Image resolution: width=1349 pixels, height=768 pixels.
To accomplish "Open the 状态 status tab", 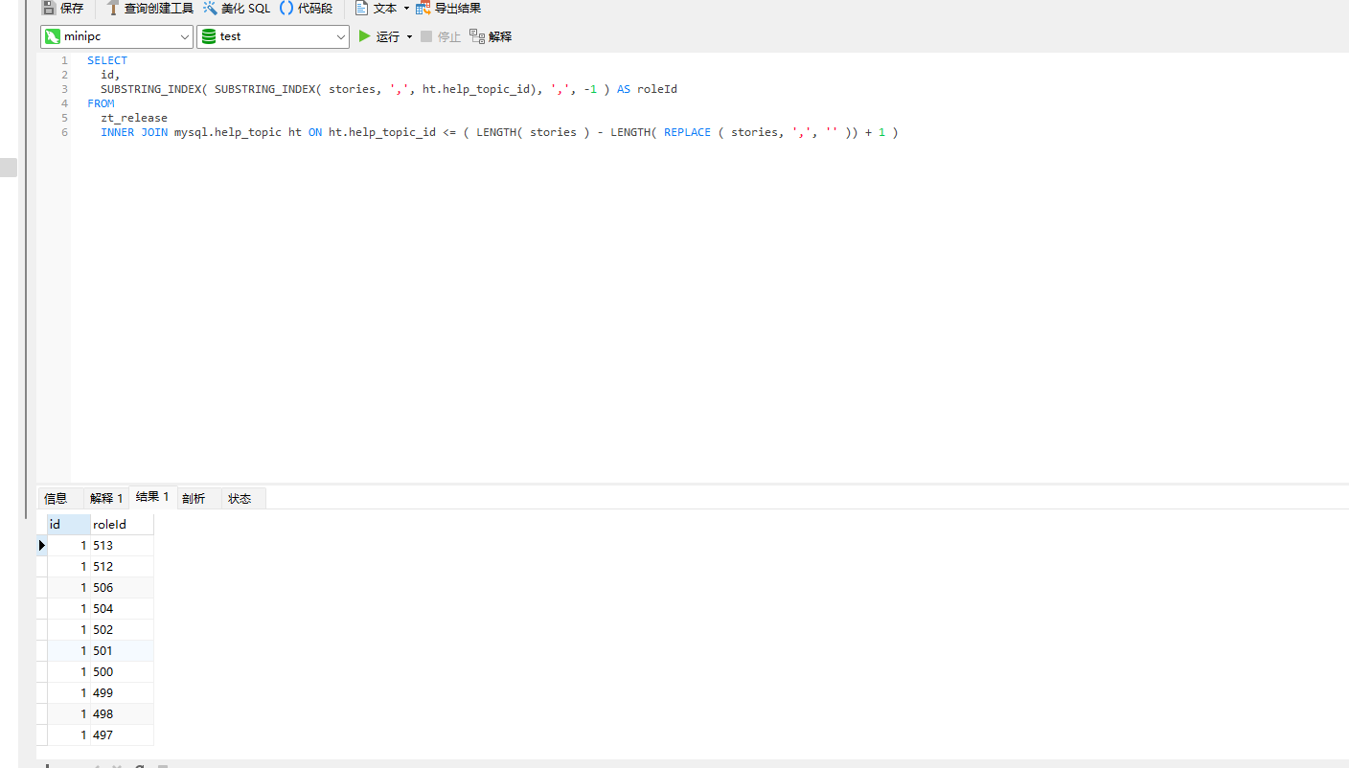I will click(x=240, y=498).
